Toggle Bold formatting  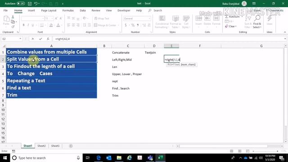(23, 25)
